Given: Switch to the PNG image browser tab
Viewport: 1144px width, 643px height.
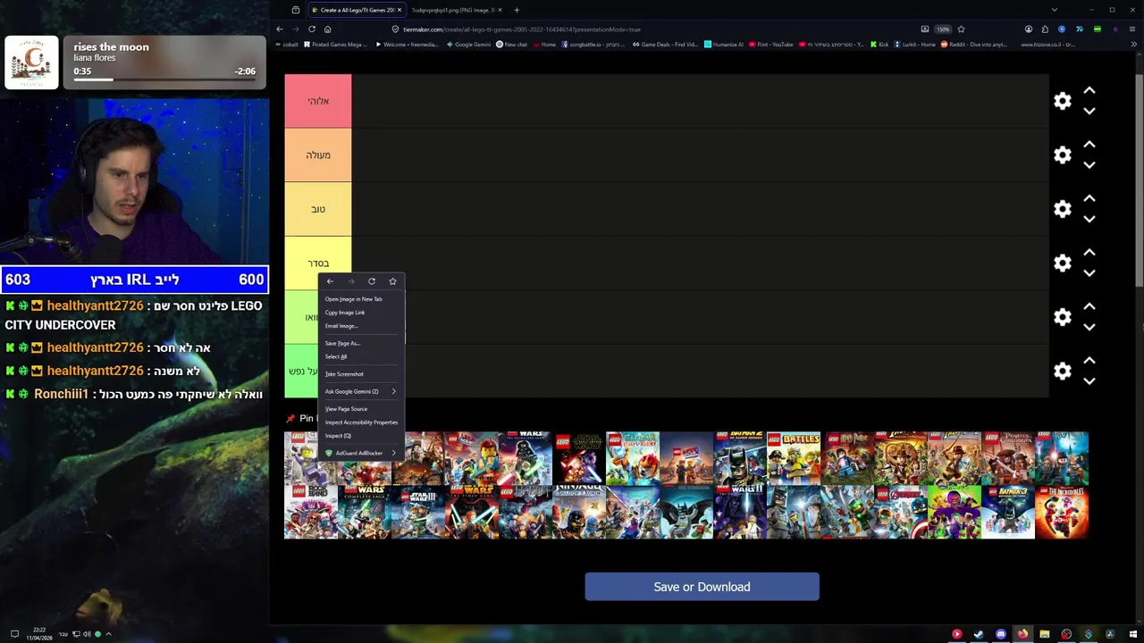Looking at the screenshot, I should [456, 10].
